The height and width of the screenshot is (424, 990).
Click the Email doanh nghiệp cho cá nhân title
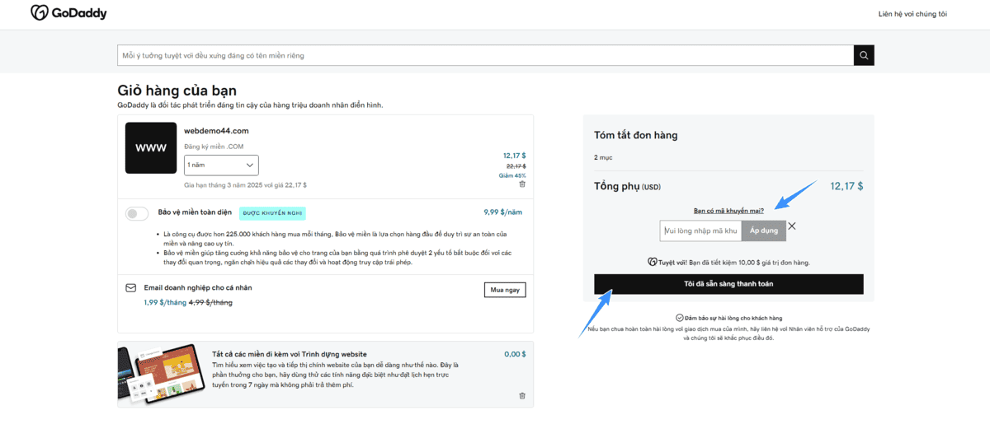tap(198, 287)
